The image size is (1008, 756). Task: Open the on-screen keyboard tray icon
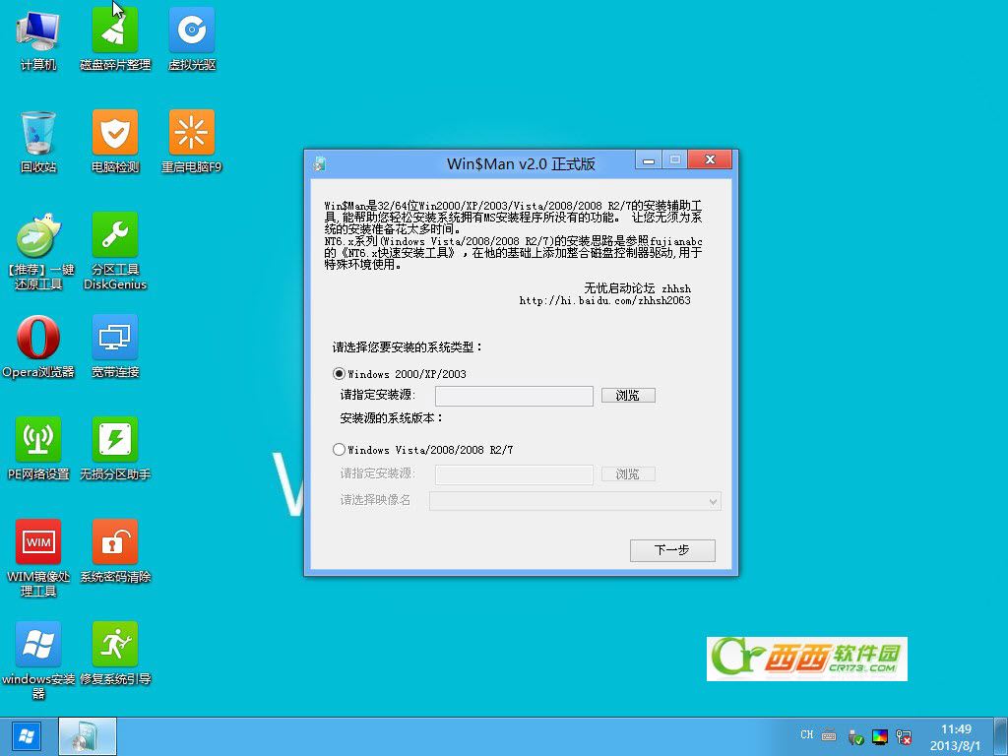(x=829, y=736)
